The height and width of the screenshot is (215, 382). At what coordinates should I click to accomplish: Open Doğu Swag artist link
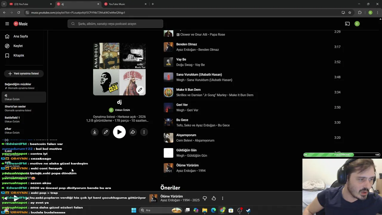(185, 65)
